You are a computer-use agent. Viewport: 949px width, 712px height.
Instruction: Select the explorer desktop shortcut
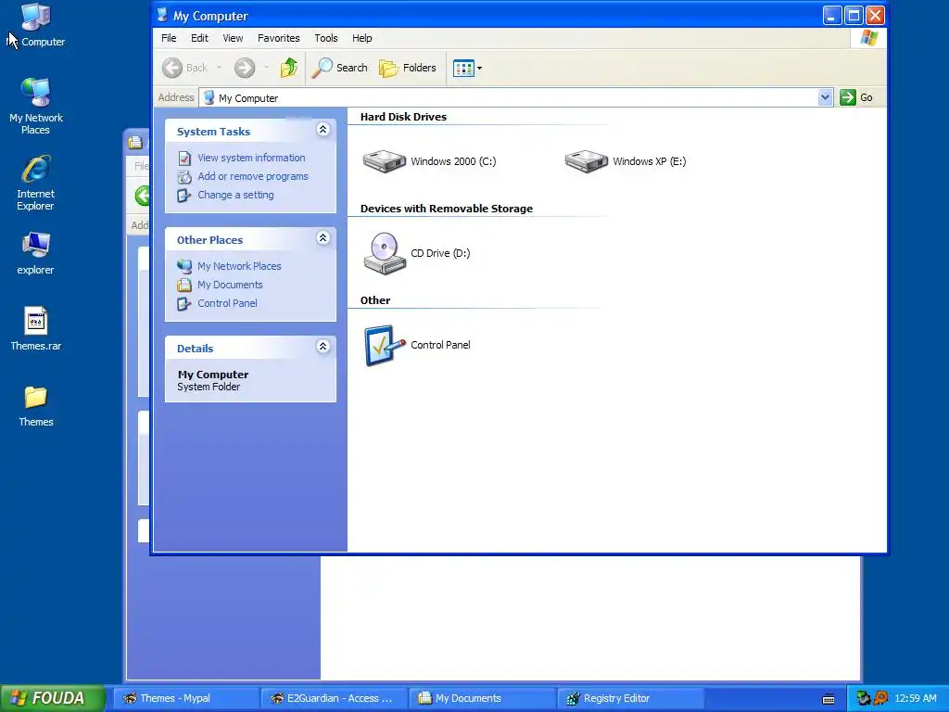[x=36, y=253]
